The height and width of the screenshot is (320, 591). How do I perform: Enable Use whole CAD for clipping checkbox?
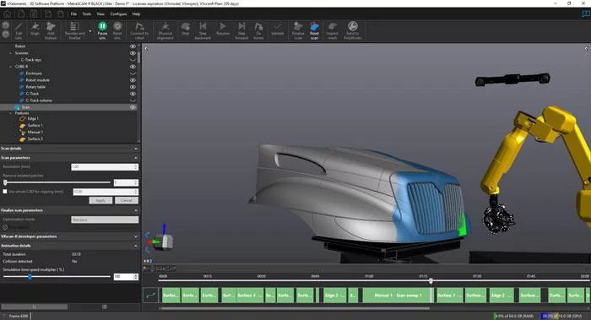5,192
